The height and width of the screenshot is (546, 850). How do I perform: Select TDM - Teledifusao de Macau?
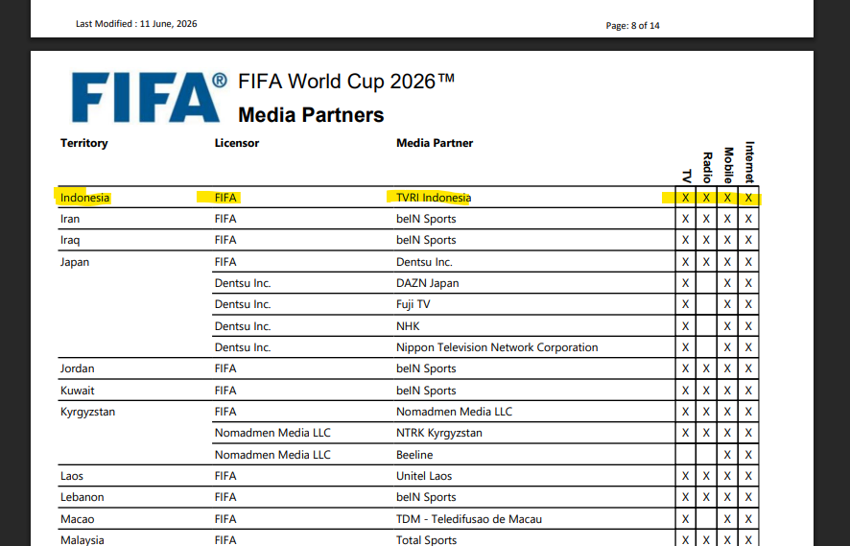click(469, 519)
